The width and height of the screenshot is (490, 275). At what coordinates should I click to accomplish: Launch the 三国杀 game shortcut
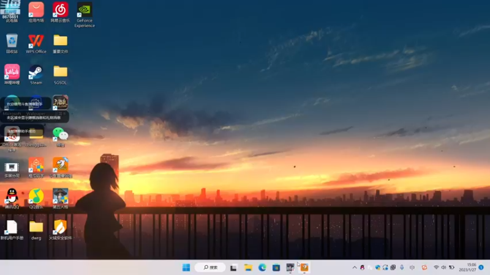60,105
